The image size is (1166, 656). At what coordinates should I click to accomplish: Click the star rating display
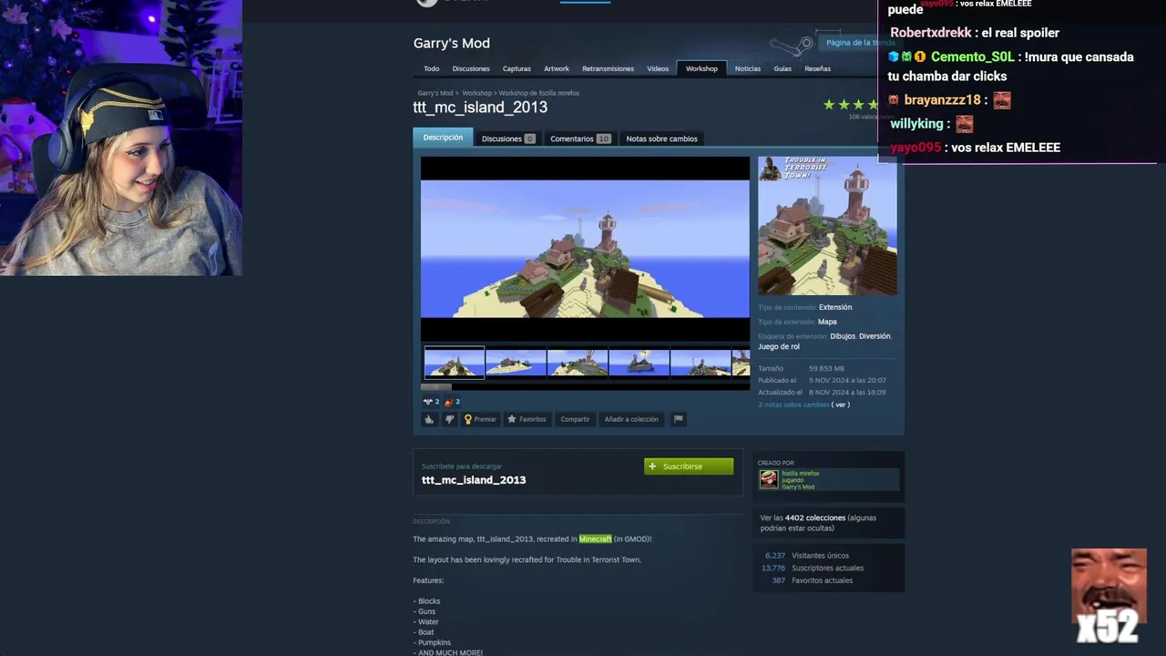[851, 105]
